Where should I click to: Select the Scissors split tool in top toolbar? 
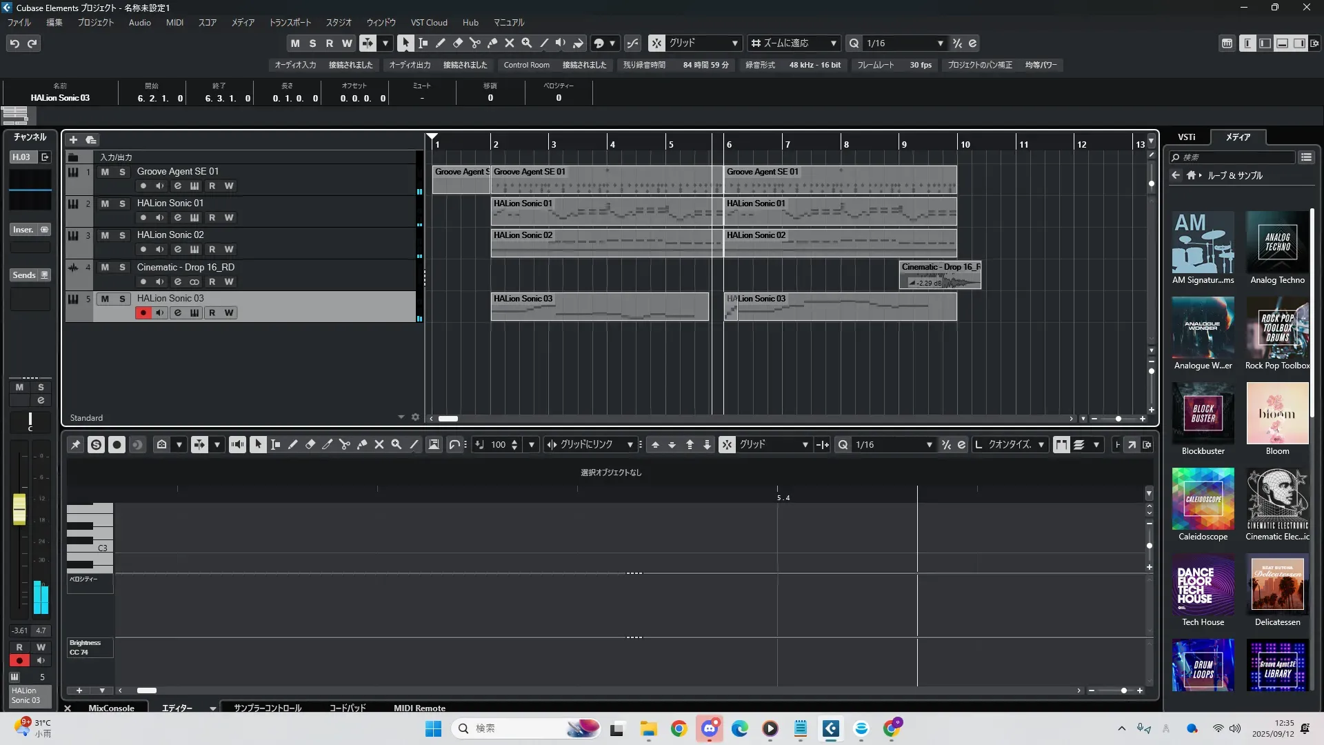(475, 43)
